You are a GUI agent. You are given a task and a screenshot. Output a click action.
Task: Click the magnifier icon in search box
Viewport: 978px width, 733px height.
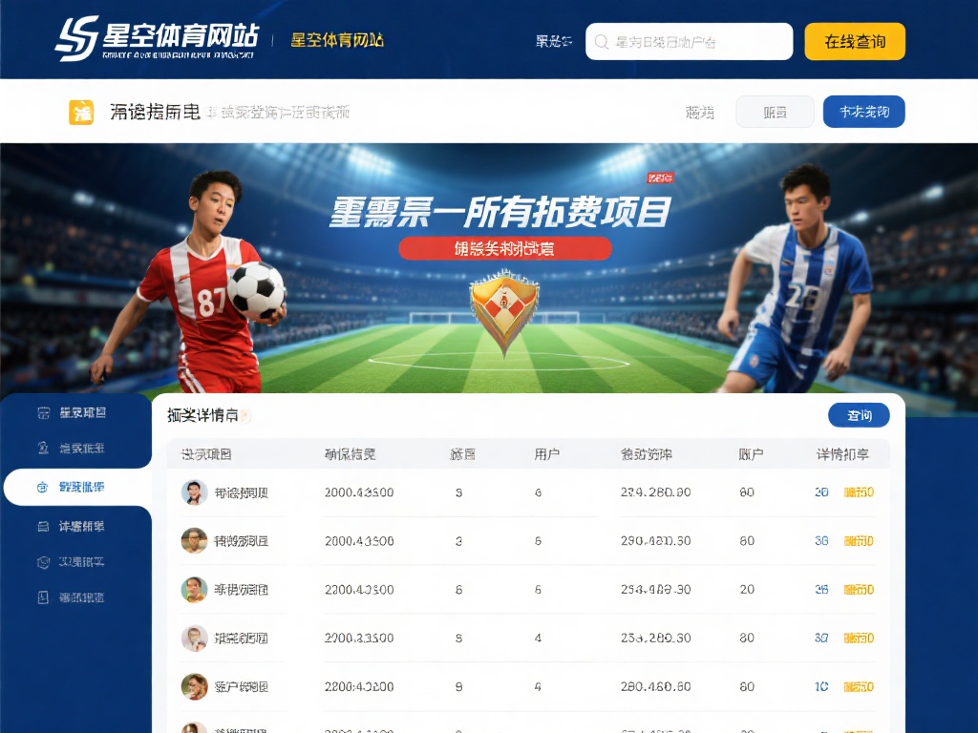click(x=602, y=42)
